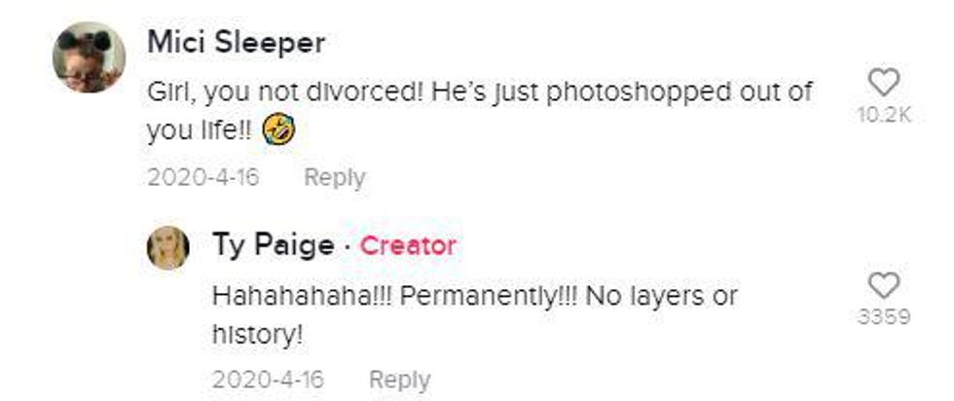
Task: Like Mici Sleeper's comment with the heart
Action: tap(883, 83)
